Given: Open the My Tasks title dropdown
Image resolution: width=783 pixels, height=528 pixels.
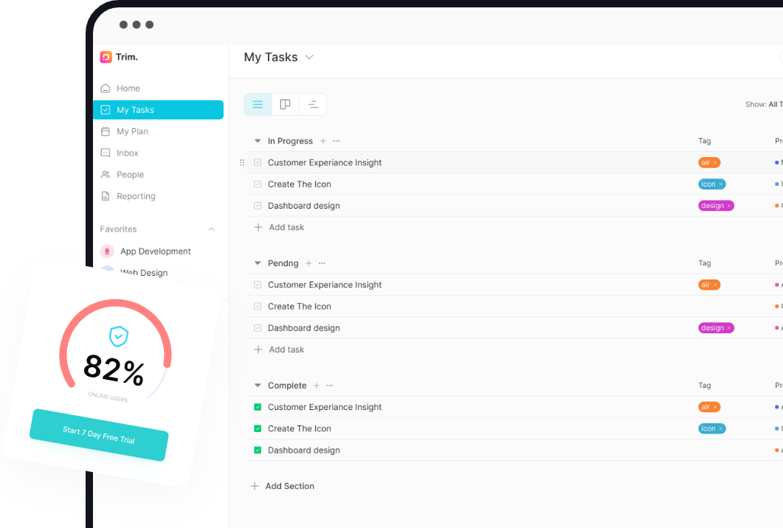Looking at the screenshot, I should [x=309, y=58].
